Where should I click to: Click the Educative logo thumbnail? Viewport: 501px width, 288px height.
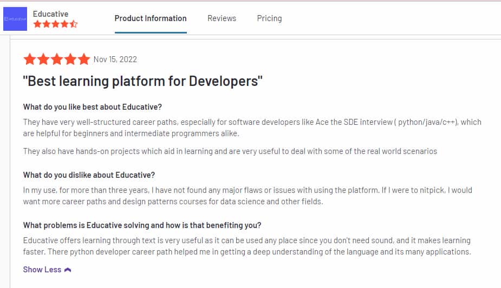tap(15, 19)
